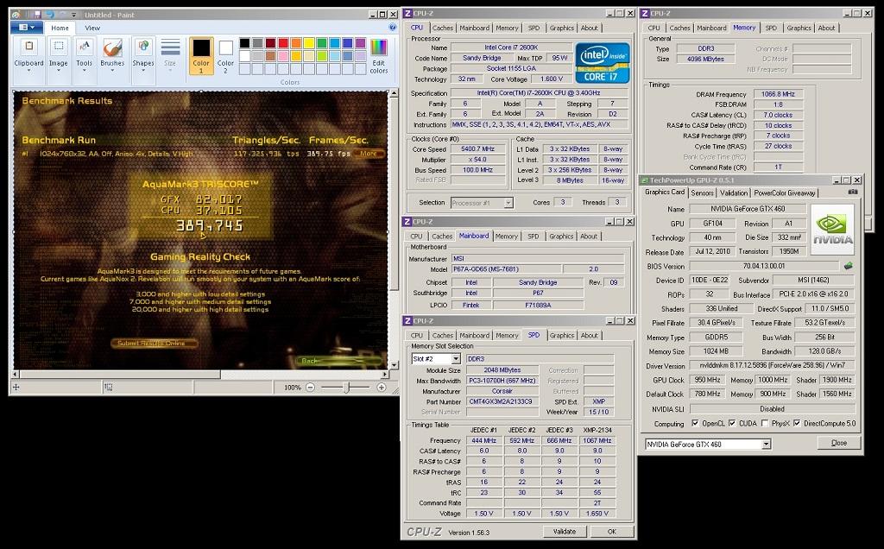Open the Sensors tab in GPU-Z
The width and height of the screenshot is (884, 549).
pyautogui.click(x=703, y=192)
